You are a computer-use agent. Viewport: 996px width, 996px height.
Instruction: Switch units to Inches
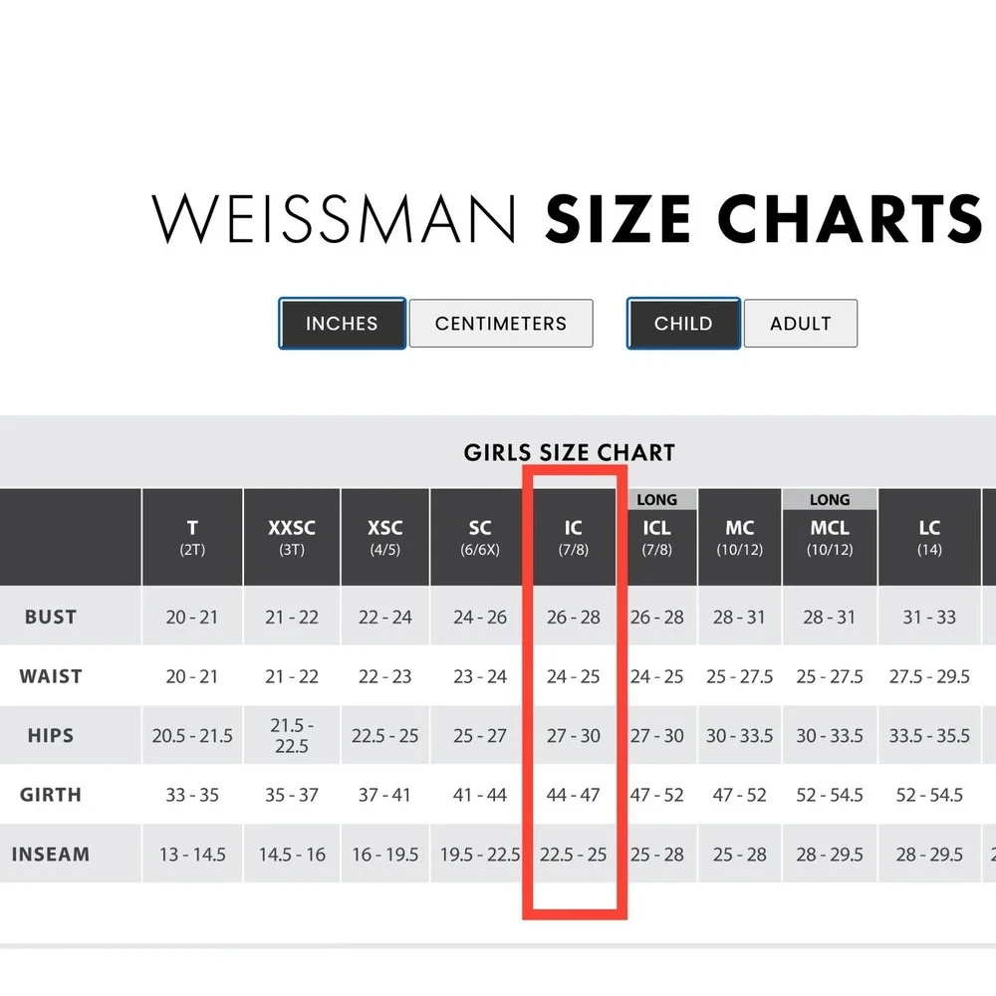pos(342,324)
